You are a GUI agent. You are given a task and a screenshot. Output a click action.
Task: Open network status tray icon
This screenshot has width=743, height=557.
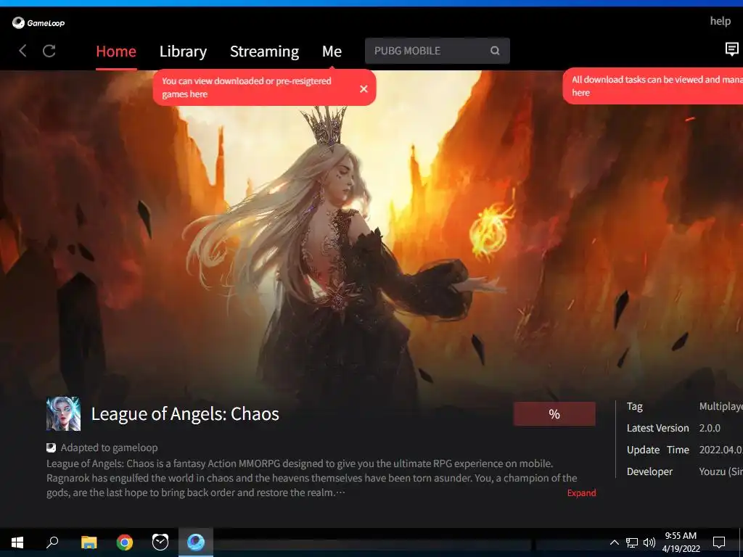coord(632,542)
